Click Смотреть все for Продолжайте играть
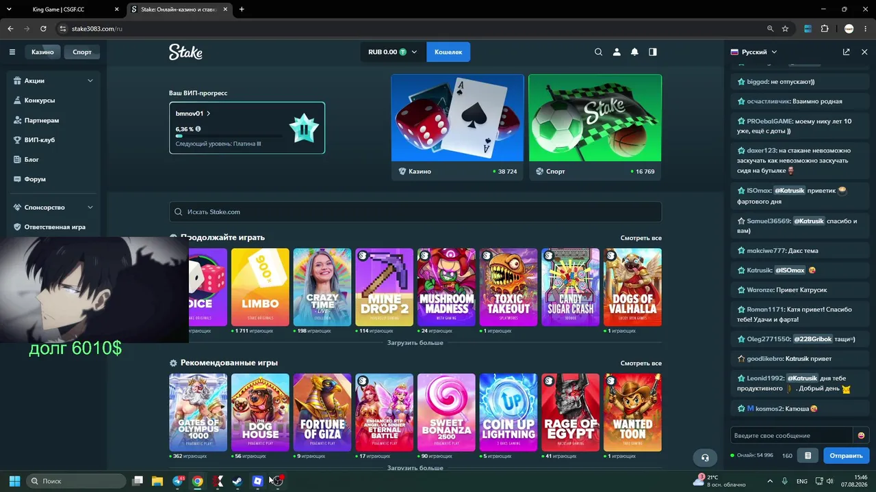This screenshot has width=876, height=492. coord(641,238)
